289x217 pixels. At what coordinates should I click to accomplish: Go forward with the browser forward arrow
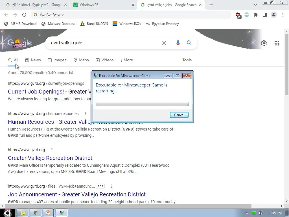pos(15,15)
